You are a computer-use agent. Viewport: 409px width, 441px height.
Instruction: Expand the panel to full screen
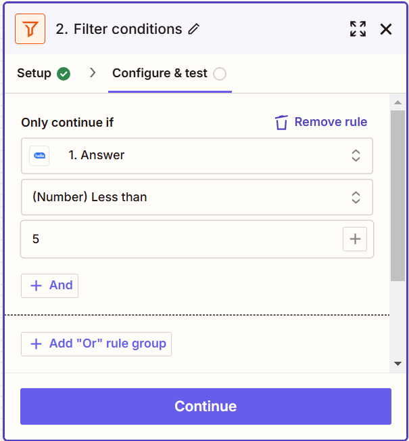[x=358, y=28]
